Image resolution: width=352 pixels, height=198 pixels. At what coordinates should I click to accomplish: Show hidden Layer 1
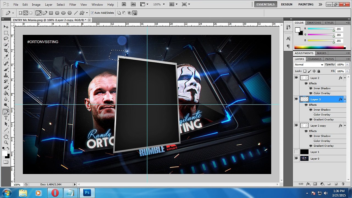point(296,152)
